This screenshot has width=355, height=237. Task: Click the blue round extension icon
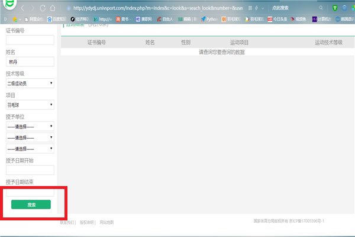point(344,8)
